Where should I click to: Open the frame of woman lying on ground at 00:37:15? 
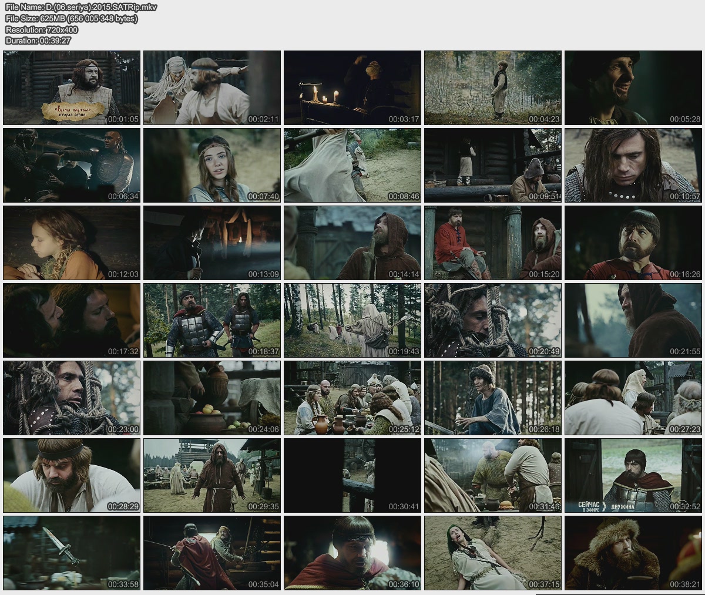[493, 553]
